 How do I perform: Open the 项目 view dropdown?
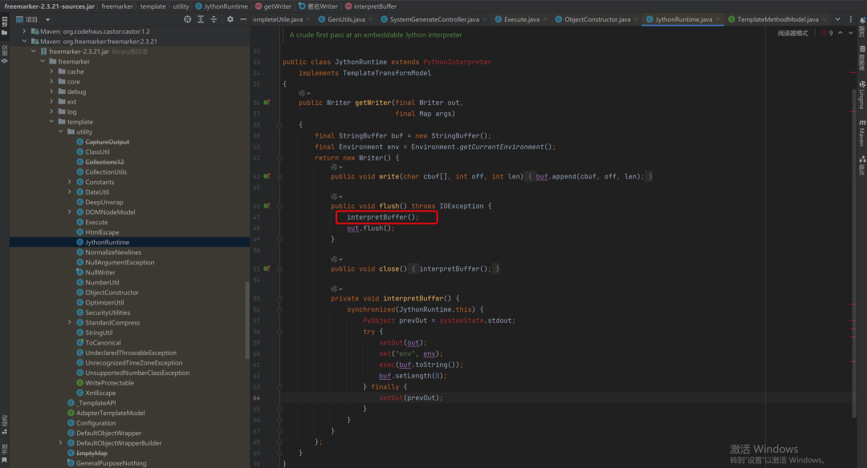[x=47, y=19]
